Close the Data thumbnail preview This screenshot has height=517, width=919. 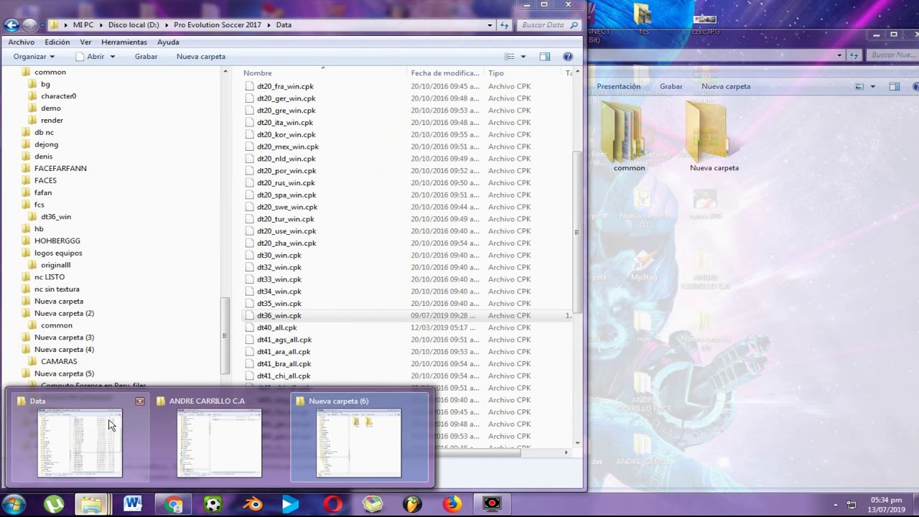140,401
